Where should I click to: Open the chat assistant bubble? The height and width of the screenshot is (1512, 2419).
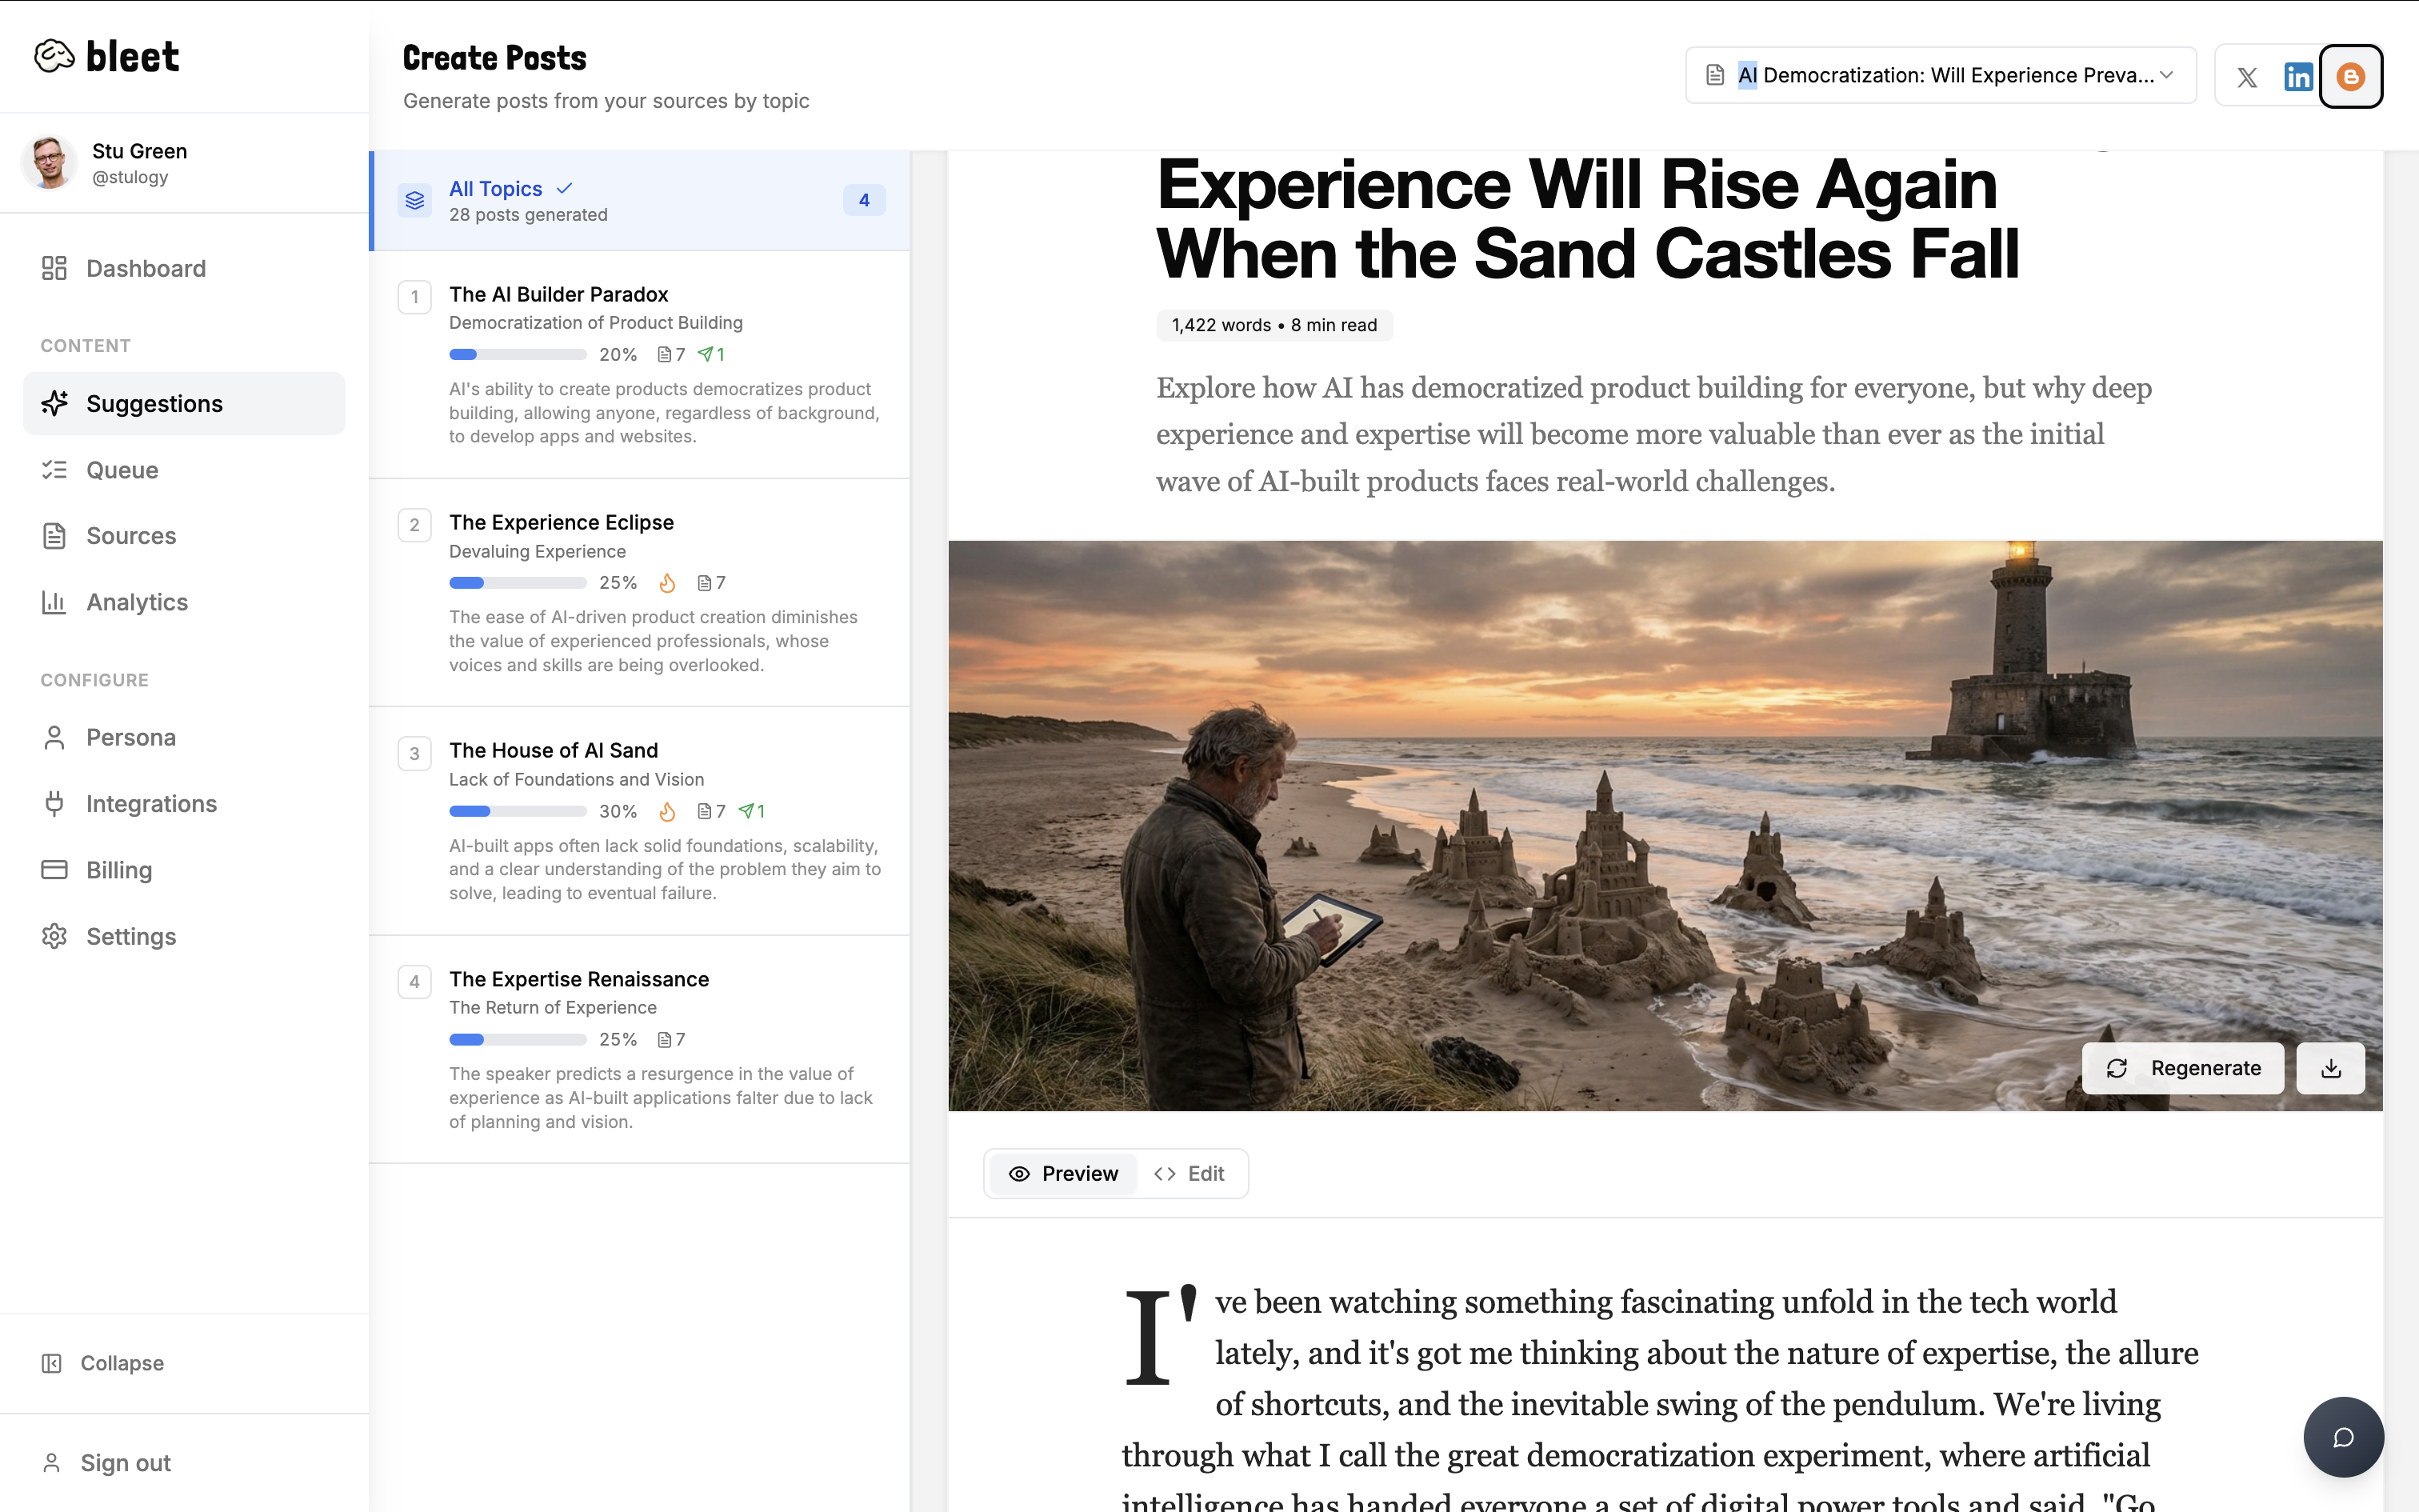(x=2343, y=1437)
